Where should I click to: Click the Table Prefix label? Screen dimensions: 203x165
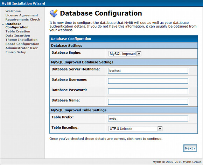click(x=63, y=117)
